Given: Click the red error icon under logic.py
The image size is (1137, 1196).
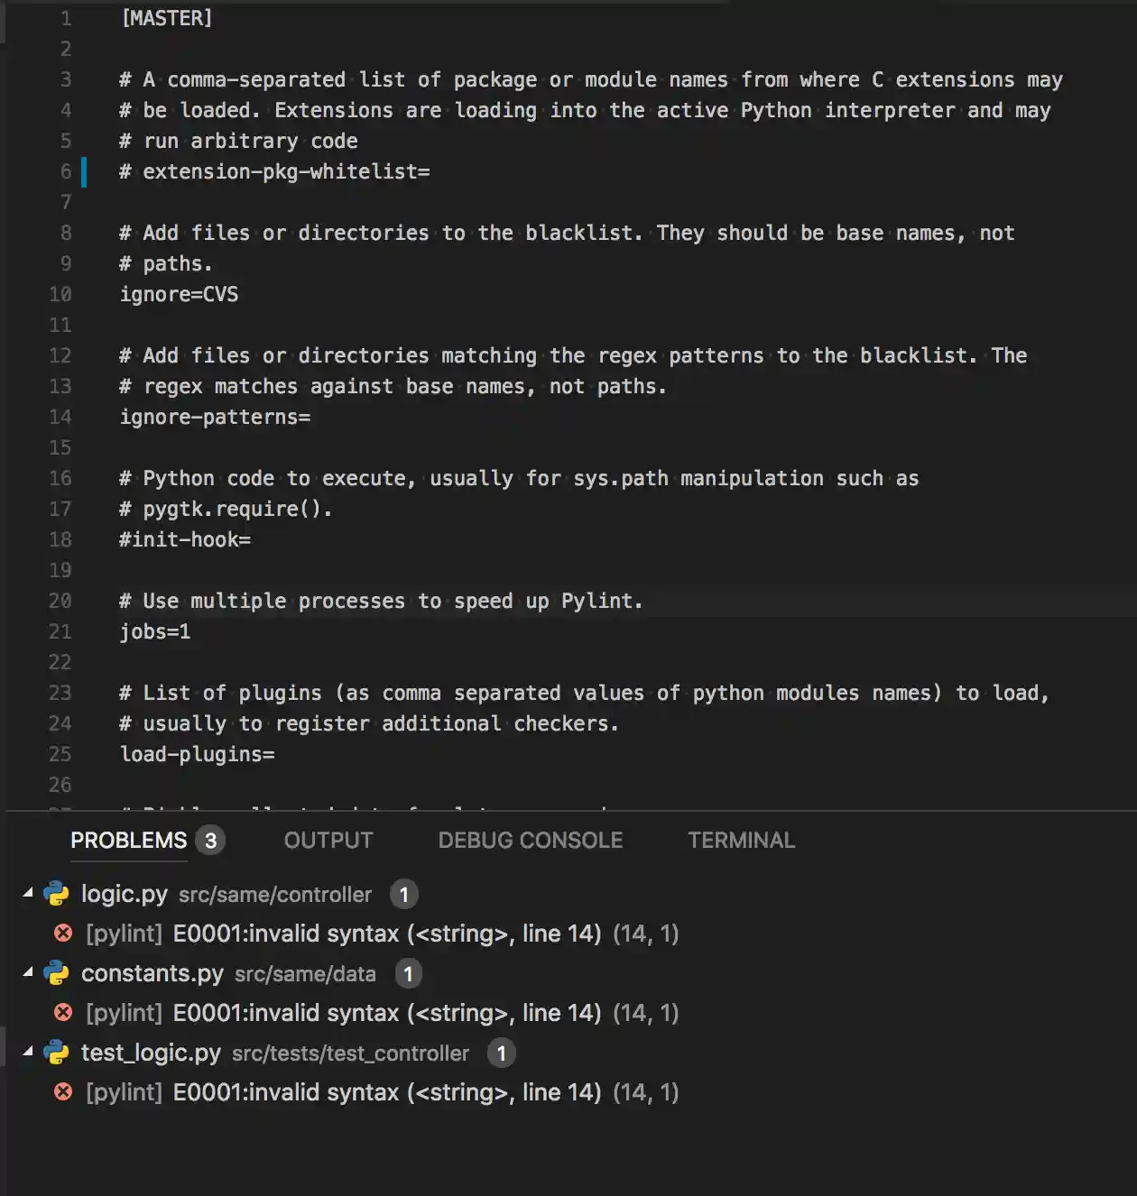Looking at the screenshot, I should [63, 934].
